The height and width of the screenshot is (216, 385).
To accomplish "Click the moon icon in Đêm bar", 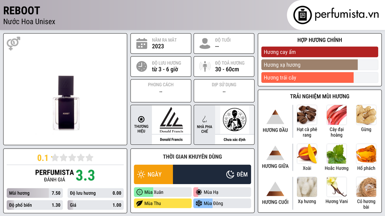I will click(x=230, y=174).
